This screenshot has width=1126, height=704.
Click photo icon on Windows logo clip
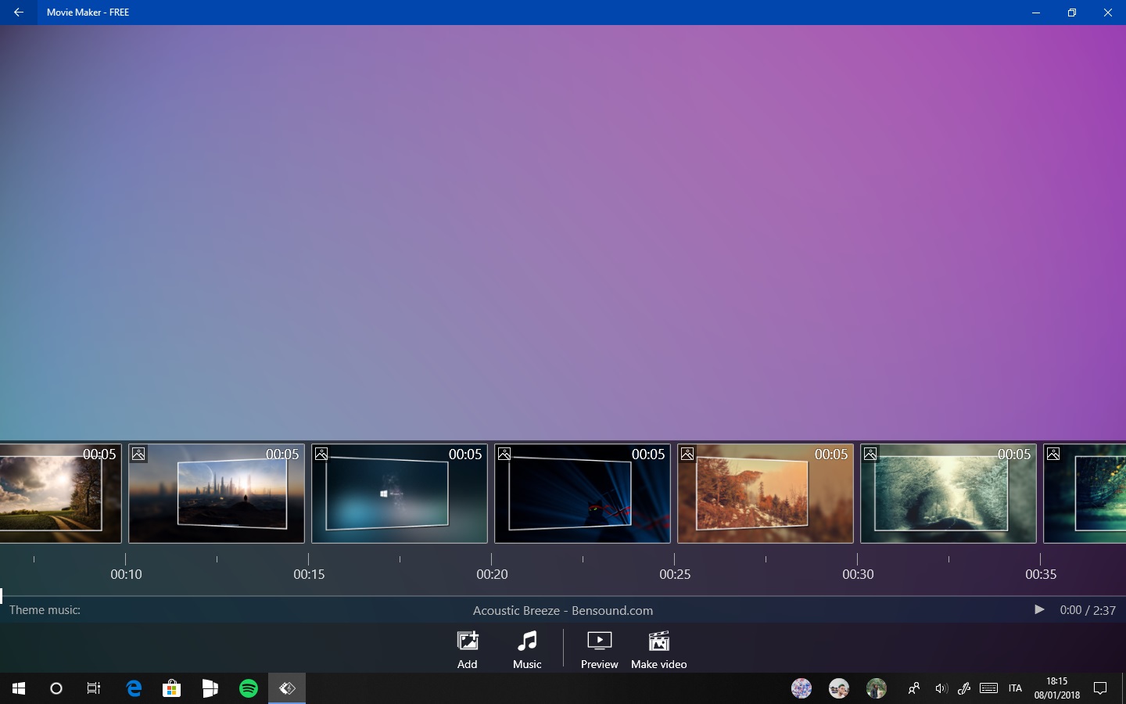(321, 454)
